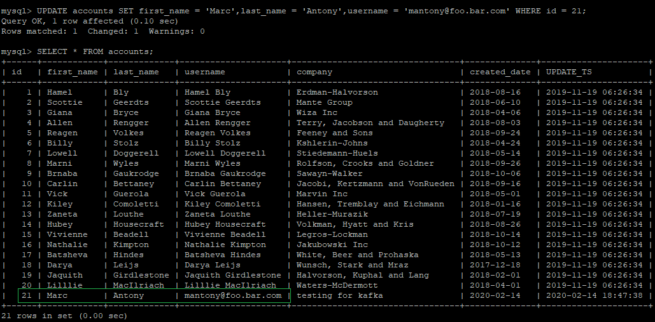Select created date '2018-04-24' cell
This screenshot has width=655, height=322.
495,143
